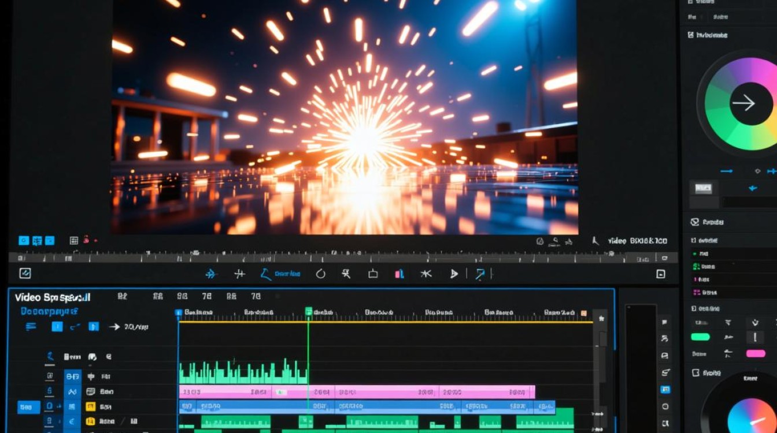Click the rectangle crop tool icon
The width and height of the screenshot is (777, 433).
373,274
